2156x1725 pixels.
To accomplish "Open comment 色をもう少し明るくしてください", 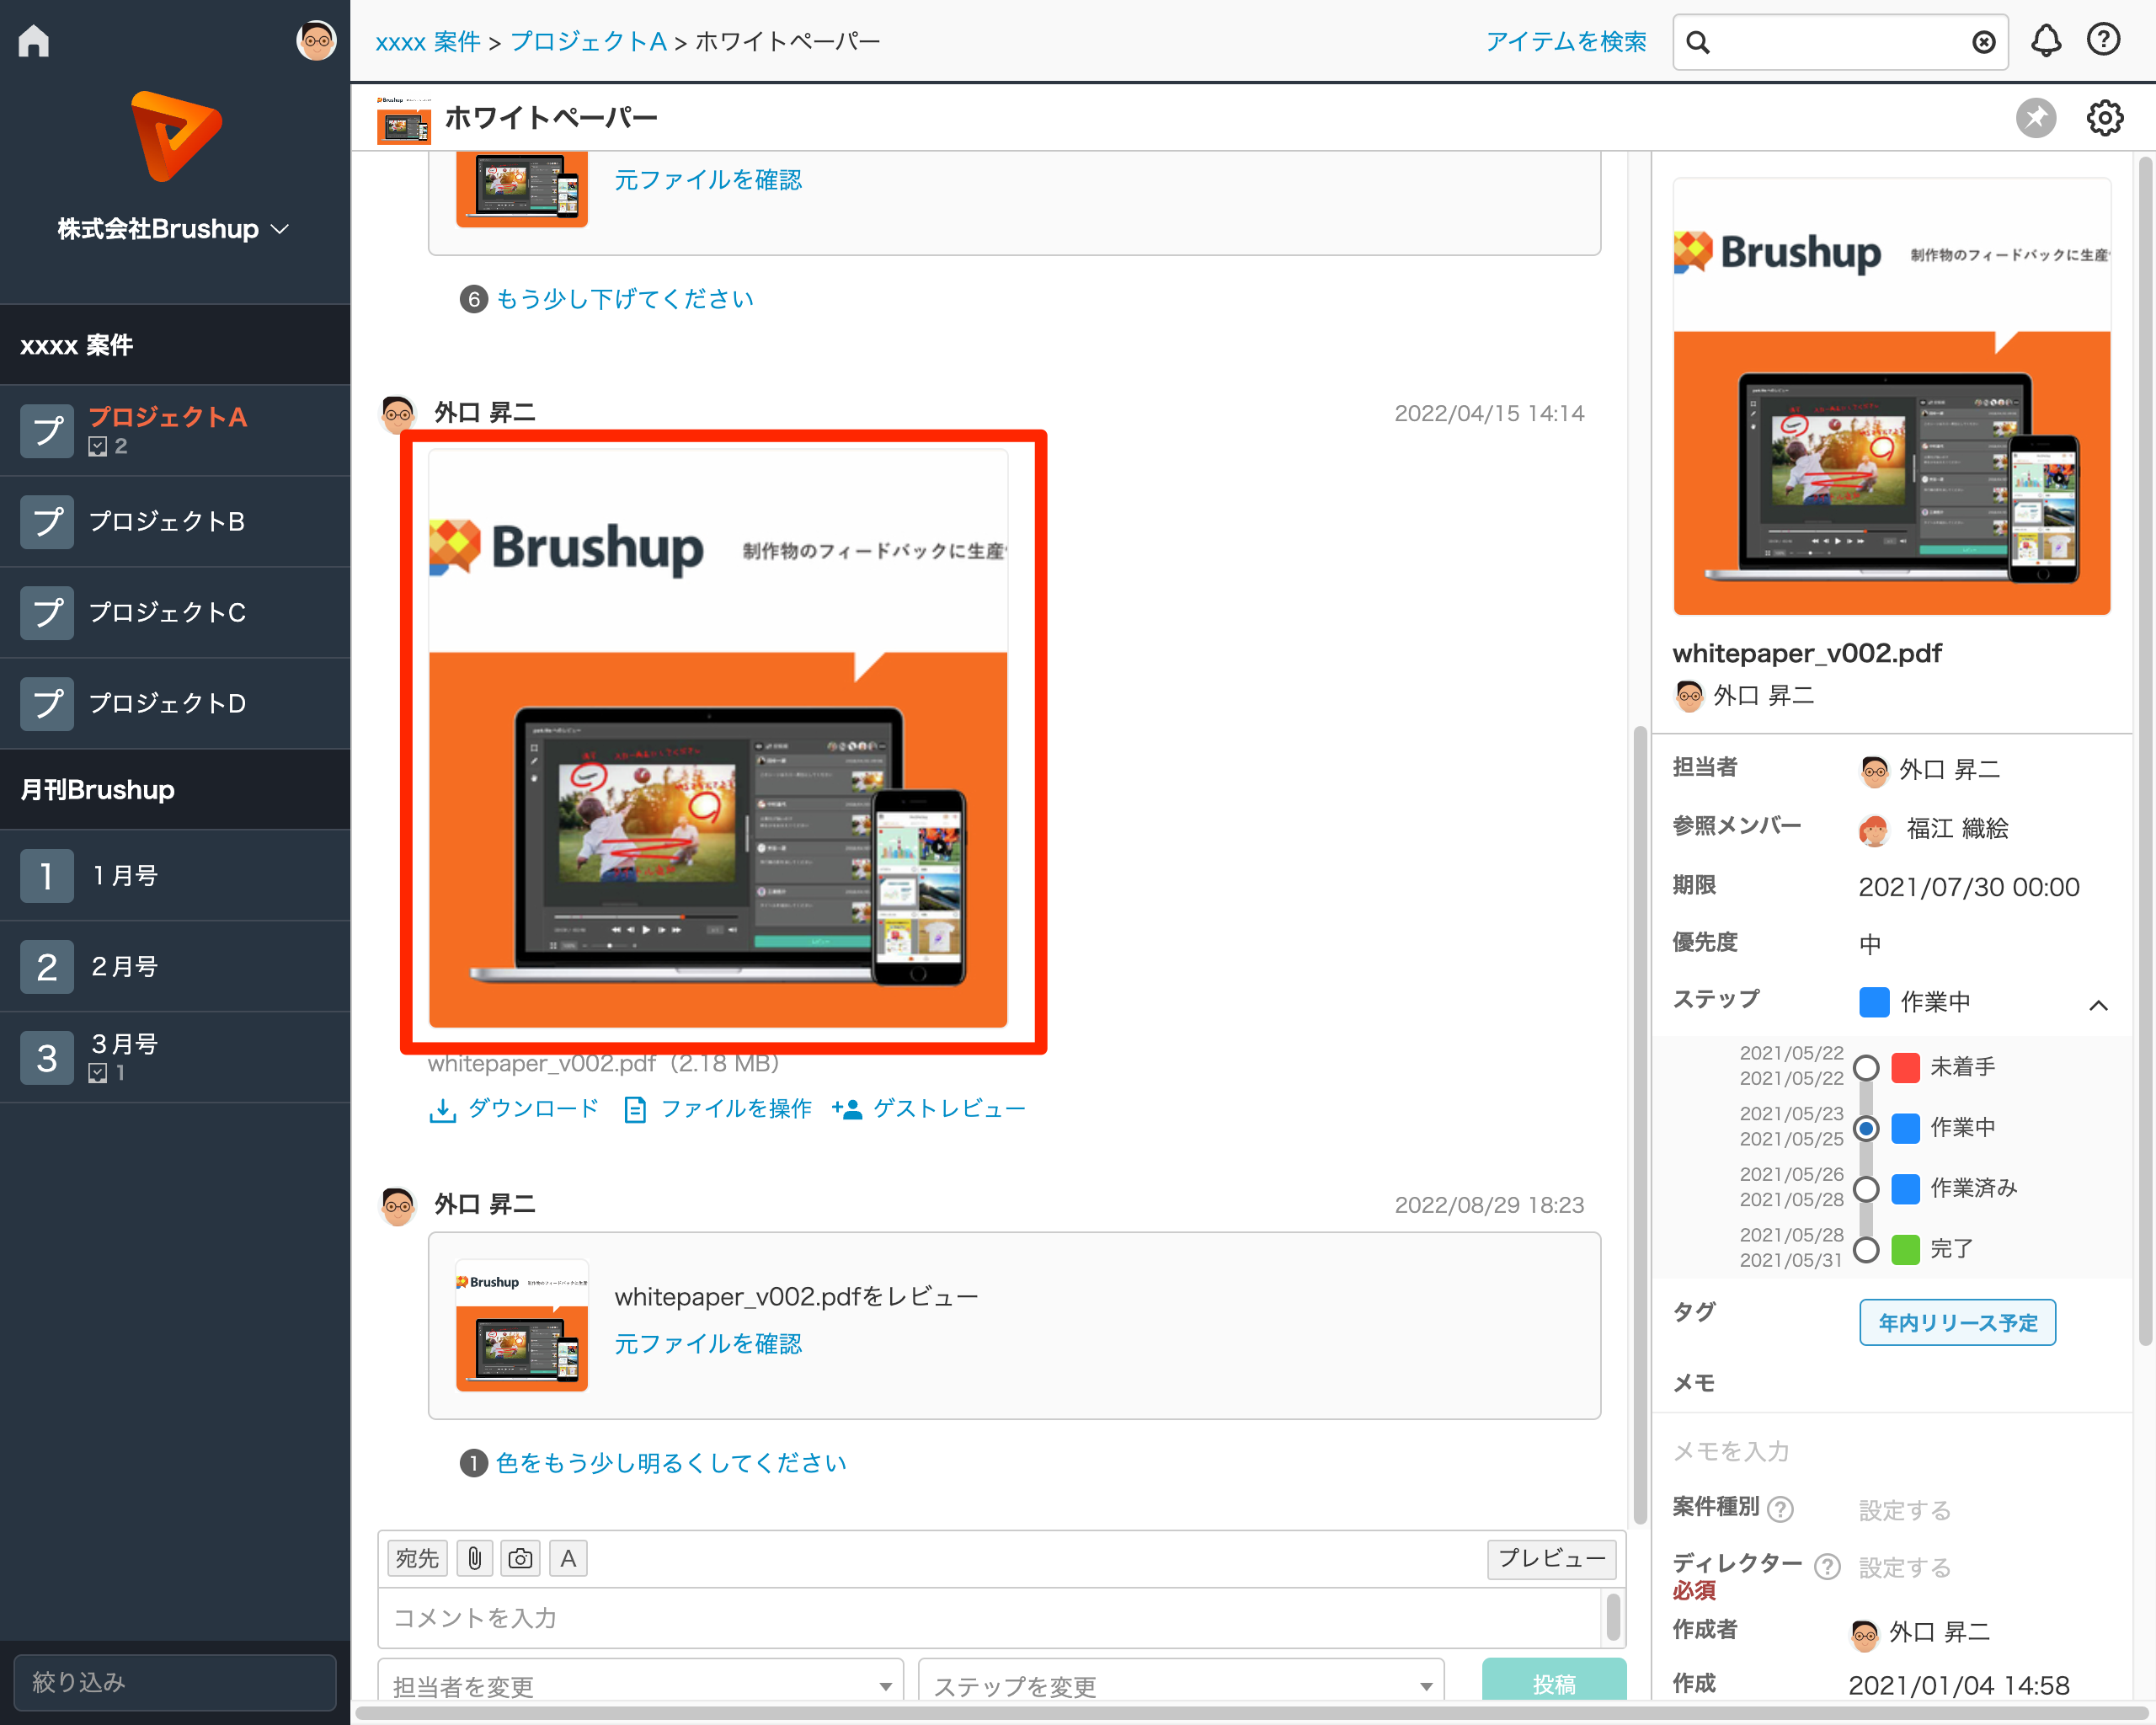I will click(671, 1463).
